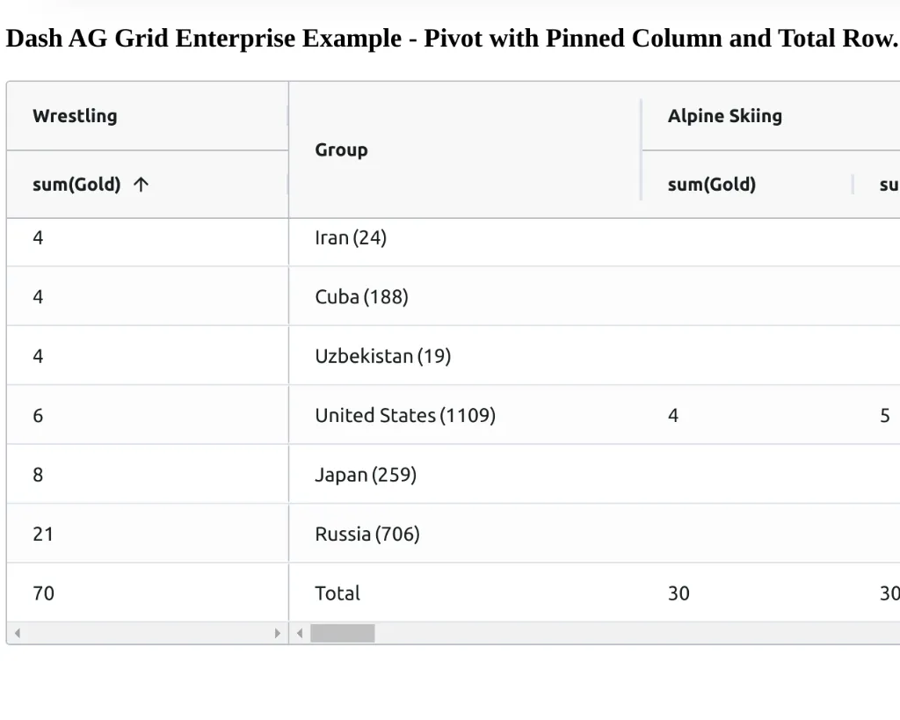Click the column resize handle after Group
The height and width of the screenshot is (720, 900).
(x=641, y=150)
